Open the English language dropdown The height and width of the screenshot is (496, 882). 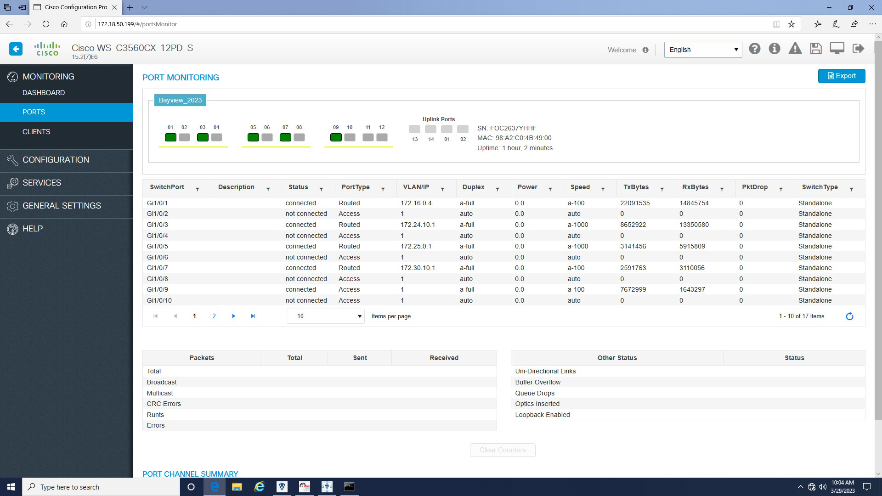(x=703, y=50)
